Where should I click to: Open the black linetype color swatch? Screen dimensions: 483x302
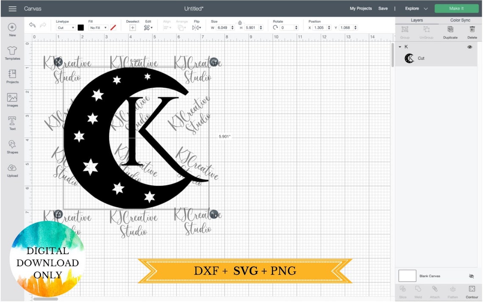80,28
